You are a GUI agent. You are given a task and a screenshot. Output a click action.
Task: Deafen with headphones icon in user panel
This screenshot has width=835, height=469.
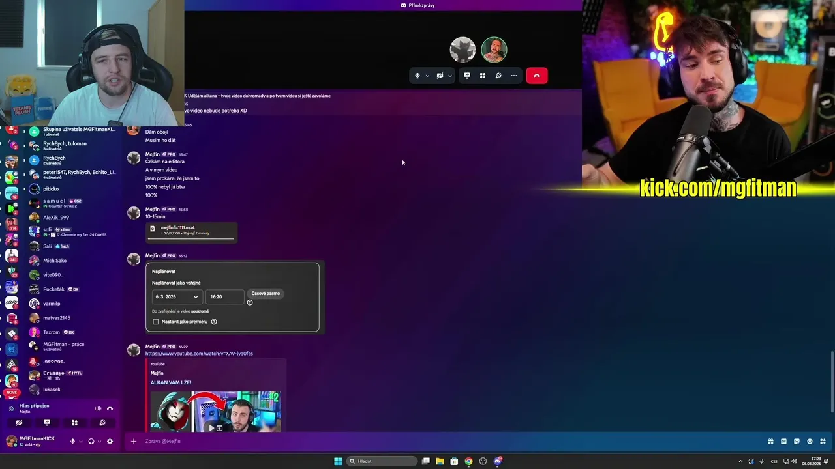[x=91, y=441]
